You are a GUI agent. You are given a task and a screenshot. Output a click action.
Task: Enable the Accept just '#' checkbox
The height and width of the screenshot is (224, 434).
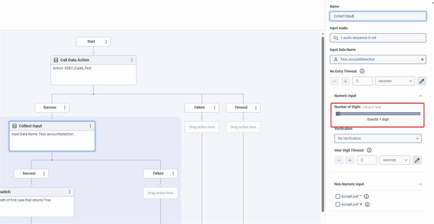tap(338, 205)
